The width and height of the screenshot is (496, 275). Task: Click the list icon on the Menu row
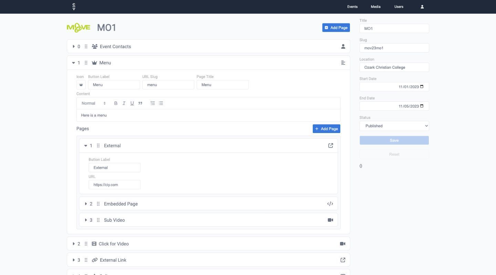tap(342, 63)
